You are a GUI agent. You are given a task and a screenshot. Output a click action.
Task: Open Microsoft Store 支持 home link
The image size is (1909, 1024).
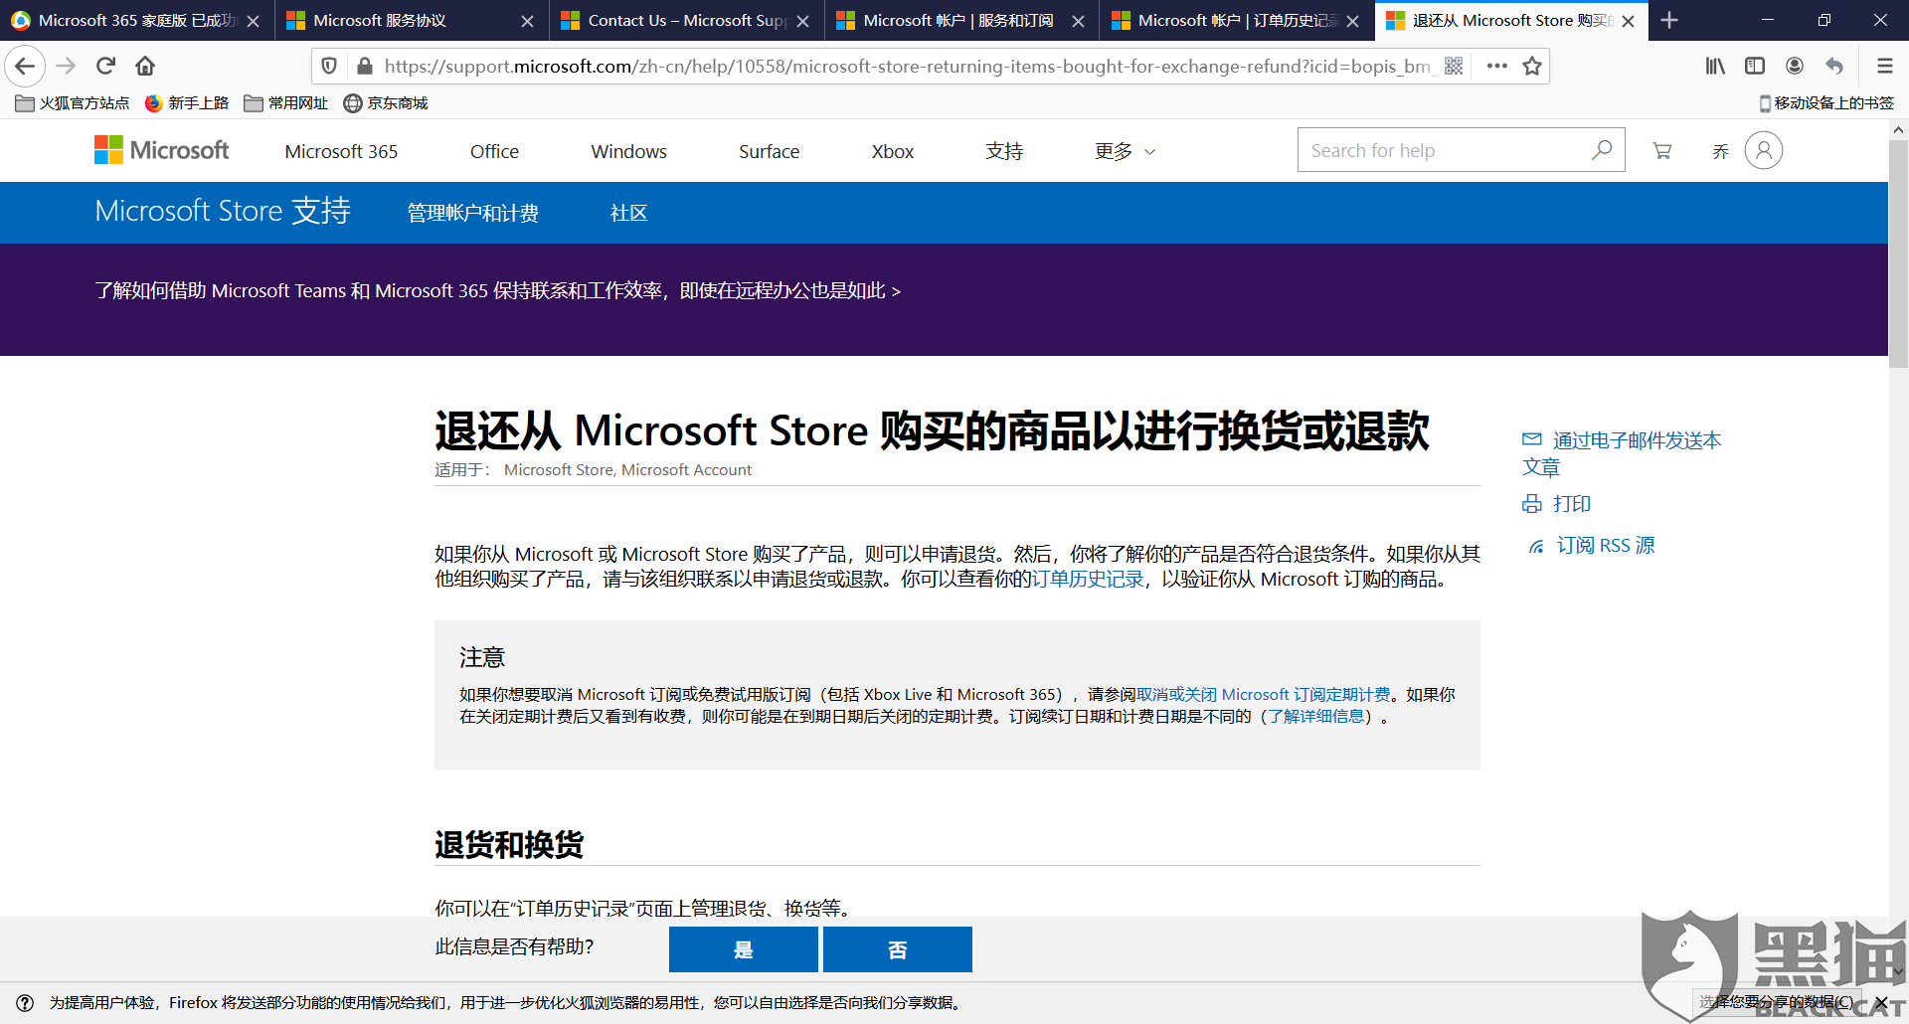223,211
